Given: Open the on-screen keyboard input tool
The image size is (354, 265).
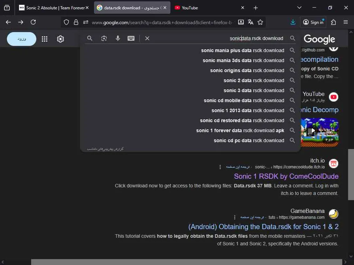Looking at the screenshot, I should coord(131,38).
